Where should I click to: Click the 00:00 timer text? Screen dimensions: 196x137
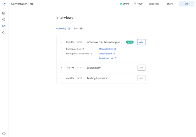click(x=126, y=4)
